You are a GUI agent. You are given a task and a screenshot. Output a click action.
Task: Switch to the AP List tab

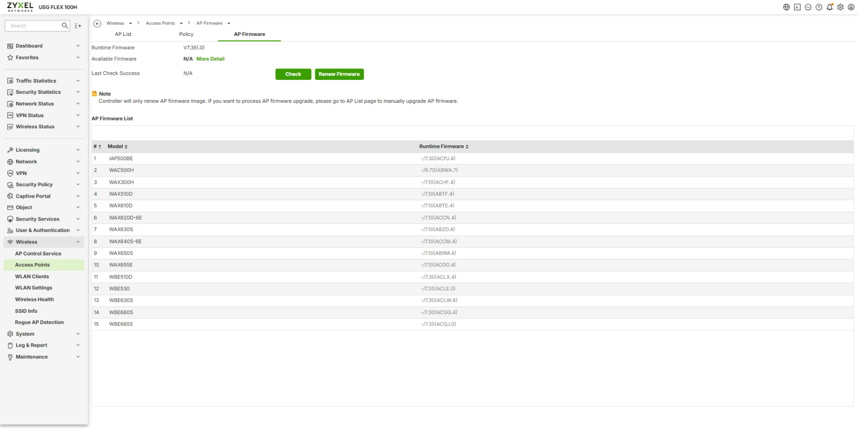[x=123, y=34]
